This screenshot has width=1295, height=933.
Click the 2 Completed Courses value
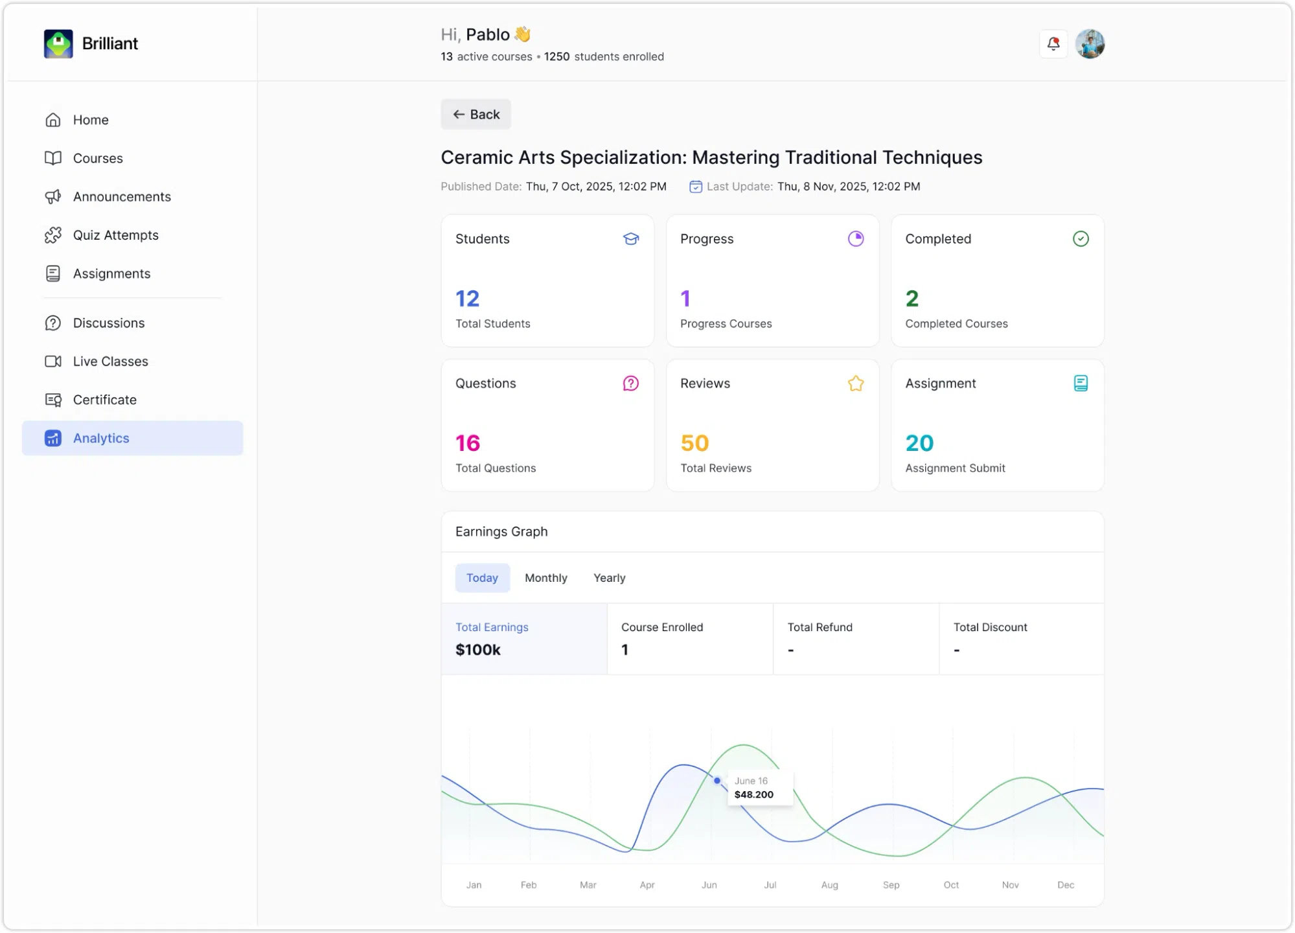911,299
